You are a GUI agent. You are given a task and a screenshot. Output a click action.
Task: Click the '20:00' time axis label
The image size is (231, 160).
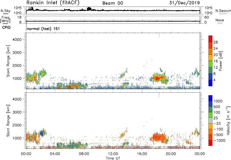coord(171,154)
